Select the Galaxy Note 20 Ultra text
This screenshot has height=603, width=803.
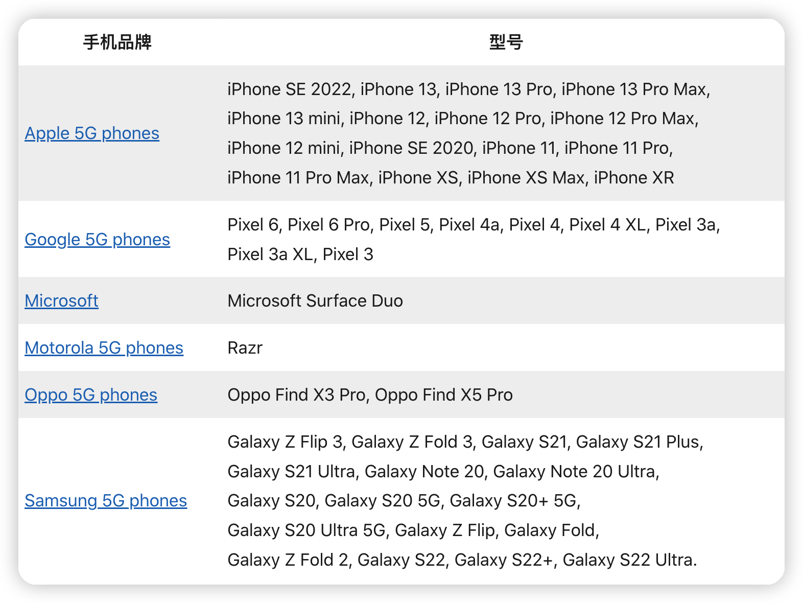pos(575,472)
